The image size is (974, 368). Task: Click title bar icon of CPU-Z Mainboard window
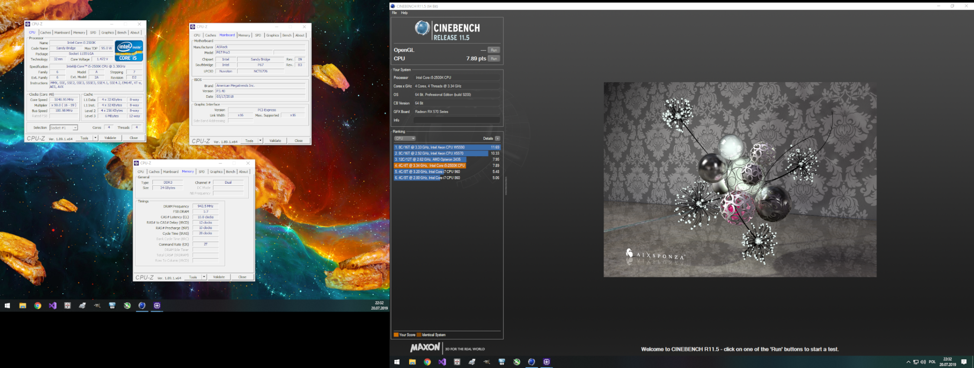click(193, 26)
